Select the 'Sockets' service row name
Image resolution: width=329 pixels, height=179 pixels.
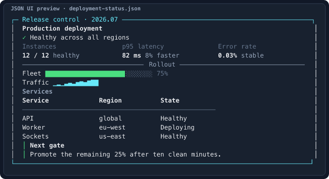pos(36,136)
